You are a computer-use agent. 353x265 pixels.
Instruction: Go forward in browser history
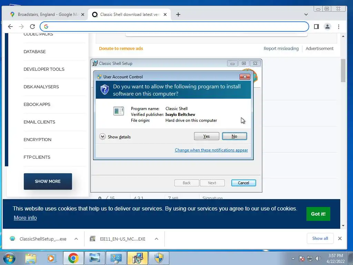point(21,27)
